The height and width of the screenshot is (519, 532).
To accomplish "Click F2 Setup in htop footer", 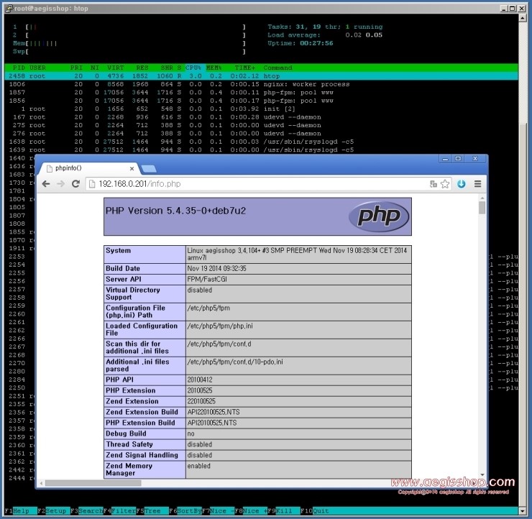I will click(54, 511).
